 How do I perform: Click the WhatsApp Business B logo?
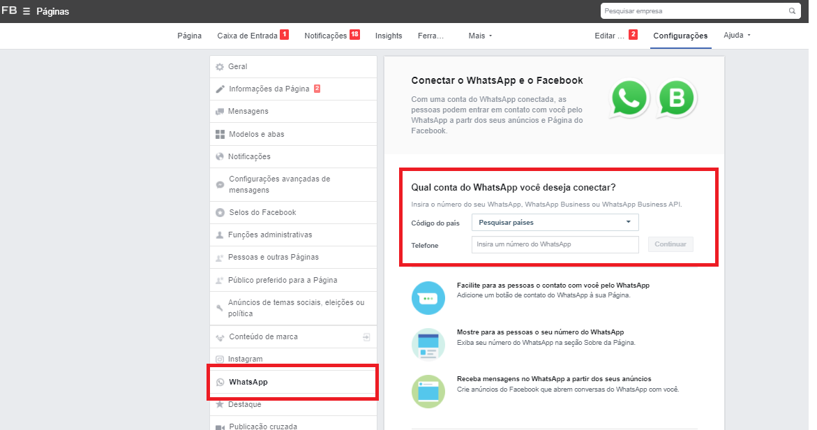click(x=676, y=98)
